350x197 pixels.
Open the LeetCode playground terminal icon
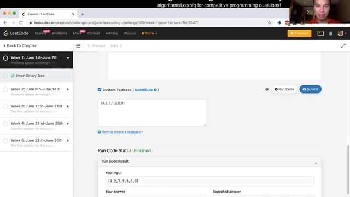[320, 33]
